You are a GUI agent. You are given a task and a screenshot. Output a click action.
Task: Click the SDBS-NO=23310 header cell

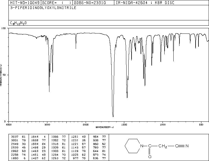click(93, 3)
